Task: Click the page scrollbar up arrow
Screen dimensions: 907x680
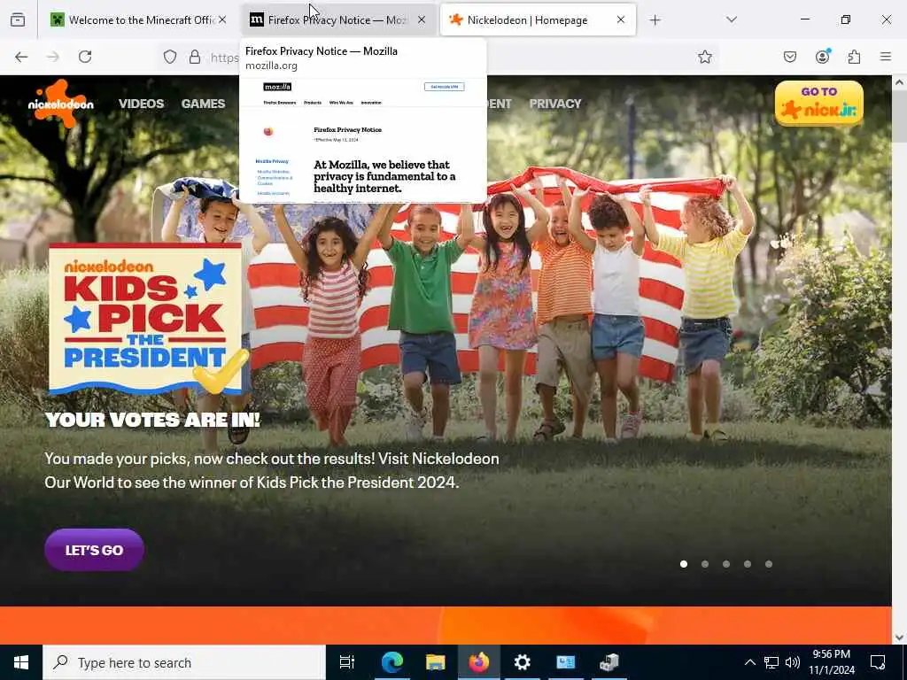Action: 900,82
